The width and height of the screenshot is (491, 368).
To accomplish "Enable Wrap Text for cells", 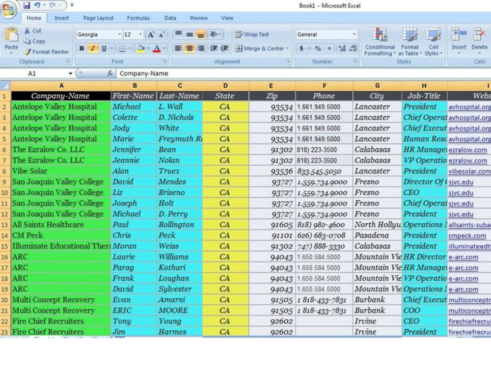I will (x=252, y=34).
